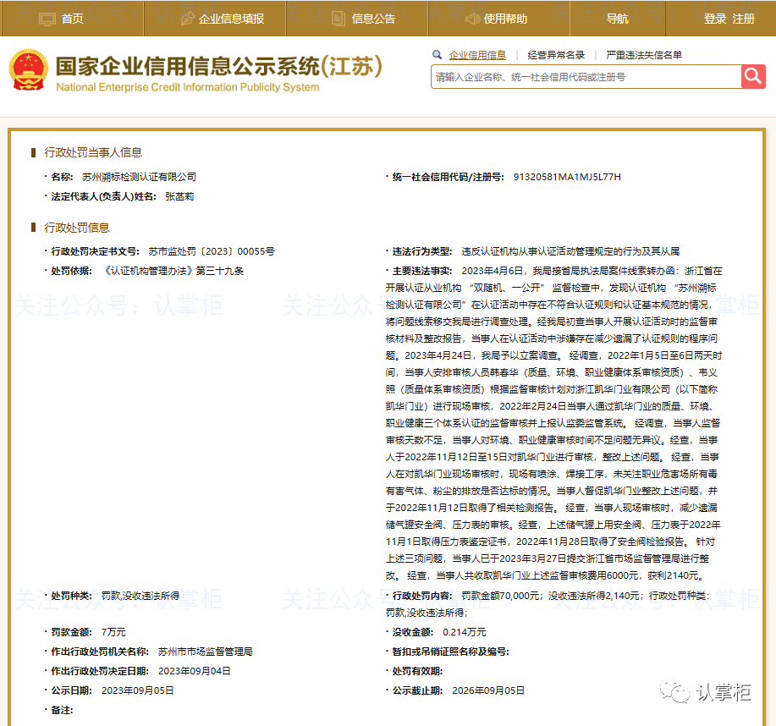
Task: Click the small magnifier before 企业信用信息
Action: [x=437, y=55]
